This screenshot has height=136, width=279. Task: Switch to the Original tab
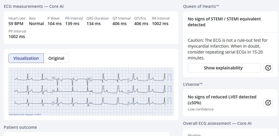click(x=56, y=58)
